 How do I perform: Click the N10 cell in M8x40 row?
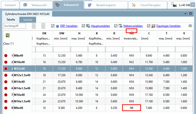click(x=131, y=56)
